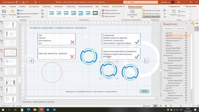Open the Макет рисунка dropdown

(x=109, y=16)
